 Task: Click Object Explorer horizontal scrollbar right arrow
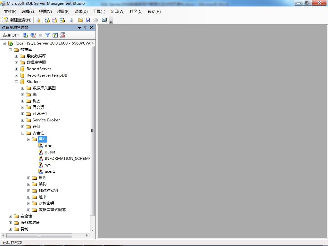[x=87, y=235]
